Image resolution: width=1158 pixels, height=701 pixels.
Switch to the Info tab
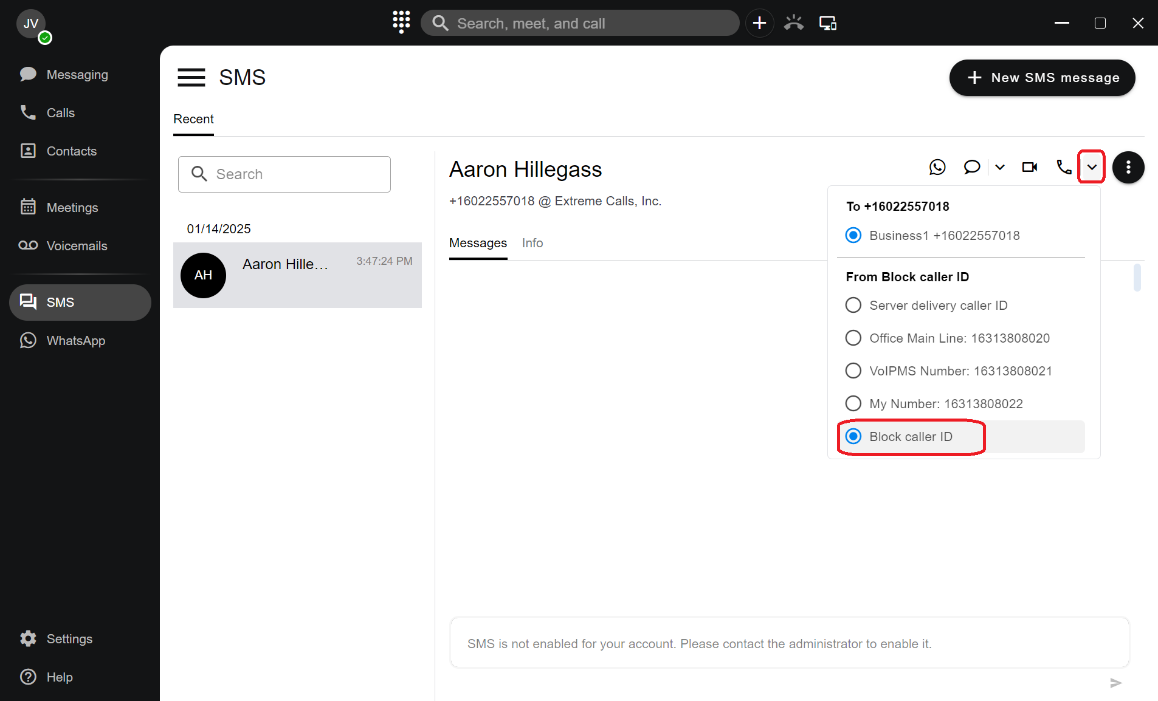click(x=532, y=243)
